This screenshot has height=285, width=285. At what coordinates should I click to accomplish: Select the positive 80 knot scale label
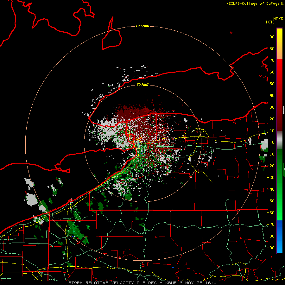(272, 49)
